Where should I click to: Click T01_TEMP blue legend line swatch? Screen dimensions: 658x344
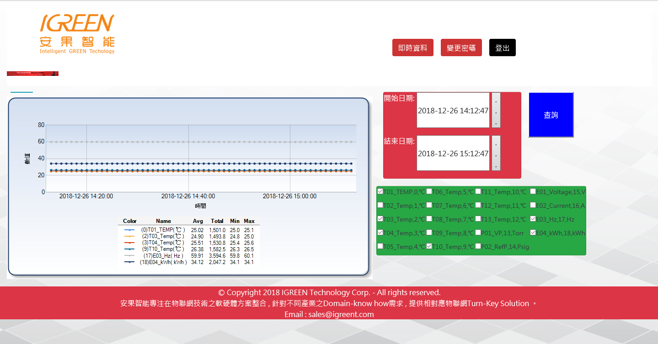pyautogui.click(x=129, y=230)
